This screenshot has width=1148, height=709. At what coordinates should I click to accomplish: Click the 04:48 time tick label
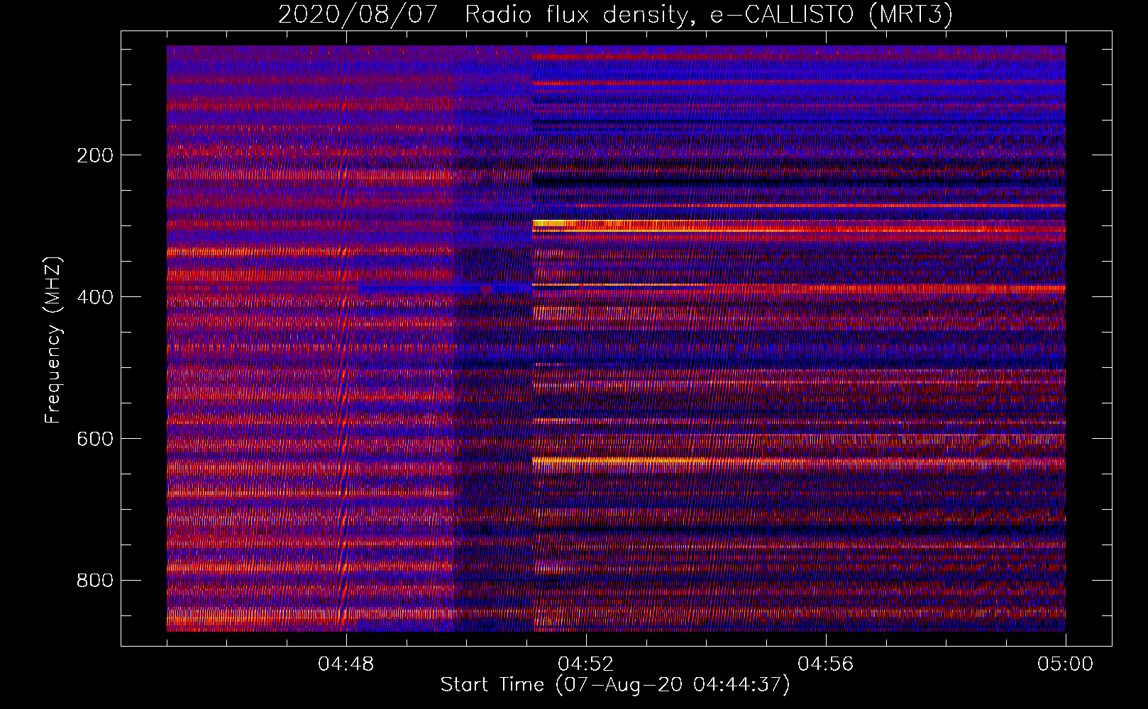click(x=346, y=664)
